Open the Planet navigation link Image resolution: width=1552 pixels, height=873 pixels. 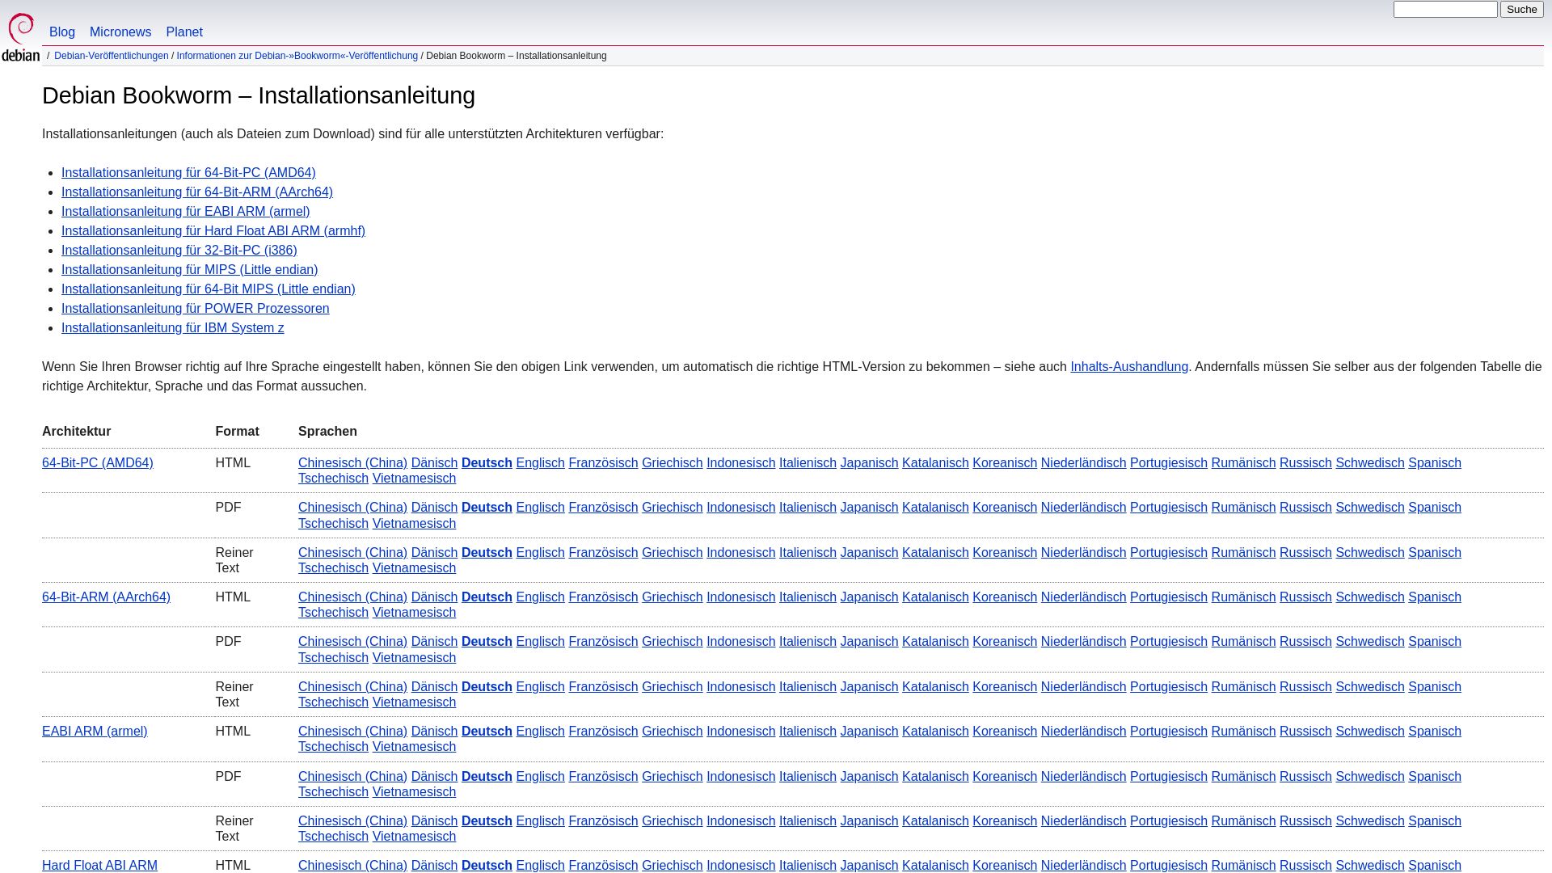pos(184,32)
